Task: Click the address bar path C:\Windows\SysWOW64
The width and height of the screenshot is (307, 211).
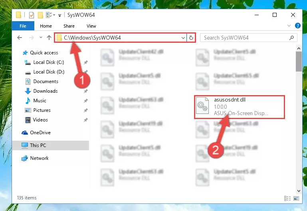Action: [92, 38]
